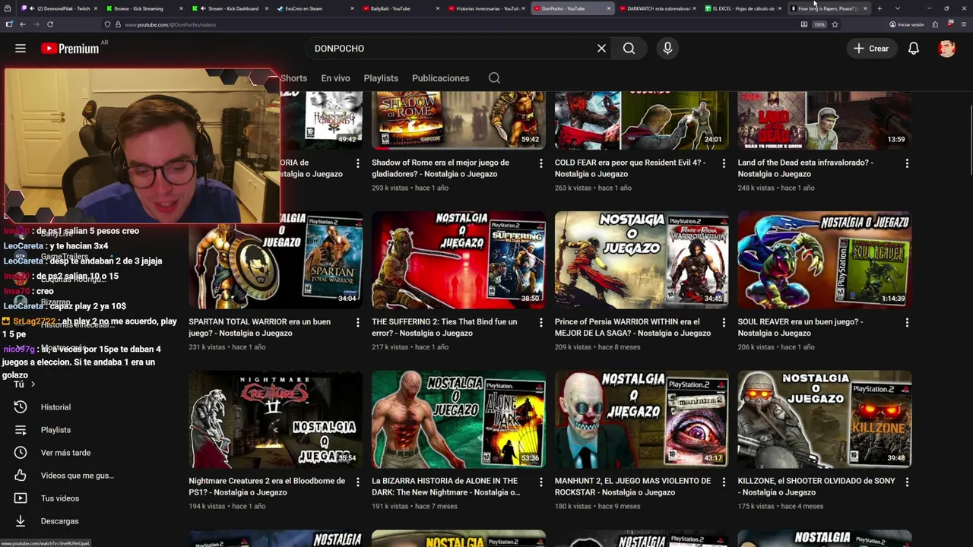Open the Manhunt 2 video thumbnail
973x547 pixels.
pos(642,419)
